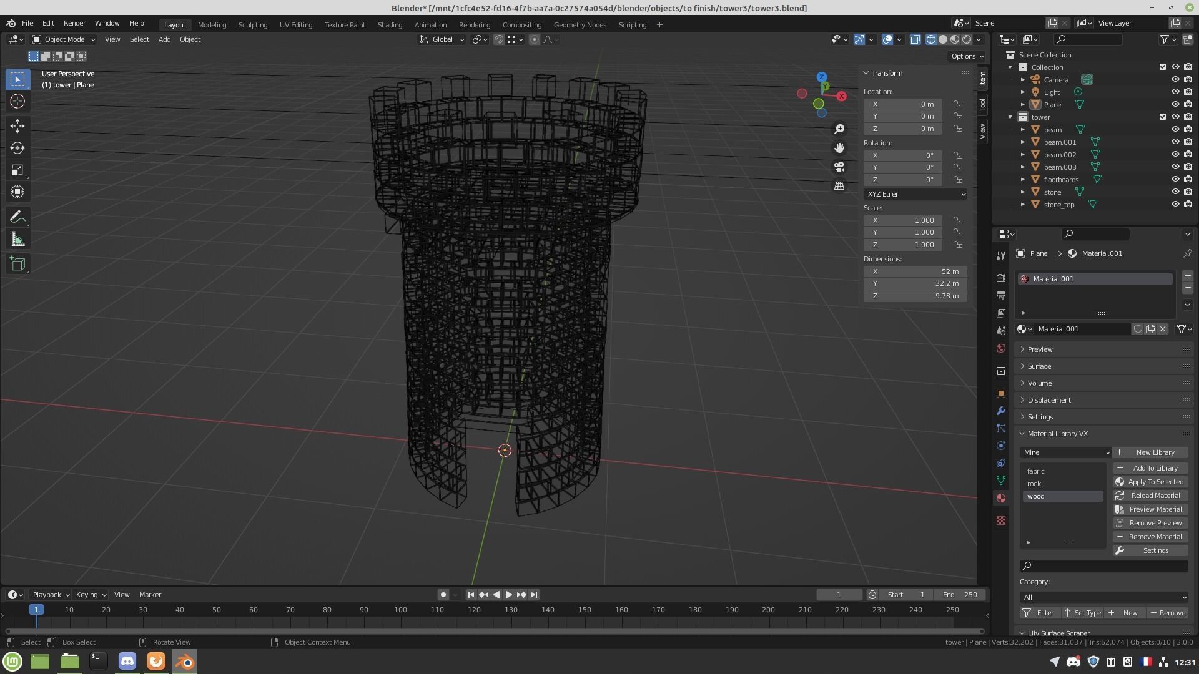Click Add To Library button

tap(1150, 468)
